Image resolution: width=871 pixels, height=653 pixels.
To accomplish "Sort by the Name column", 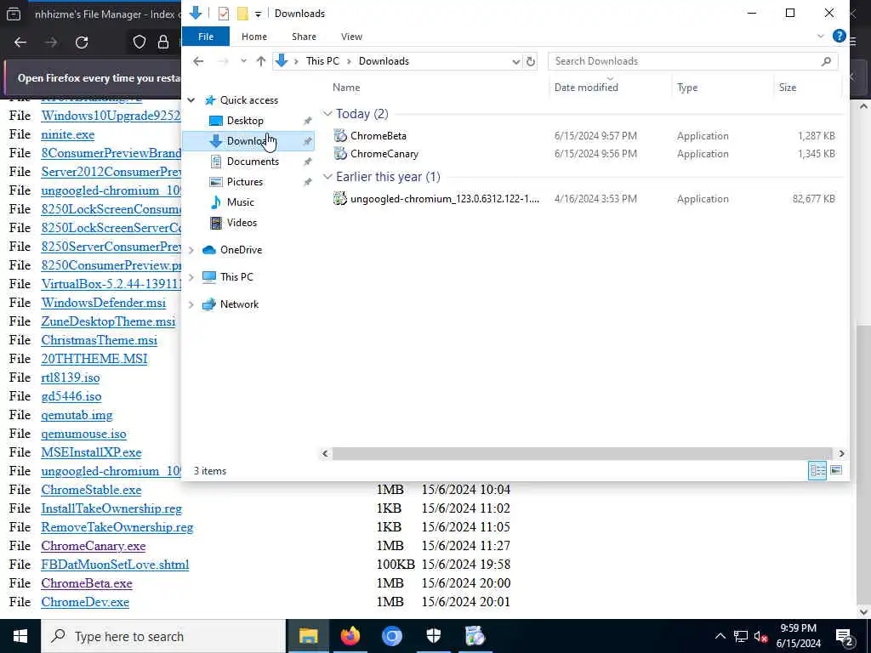I will coord(346,88).
